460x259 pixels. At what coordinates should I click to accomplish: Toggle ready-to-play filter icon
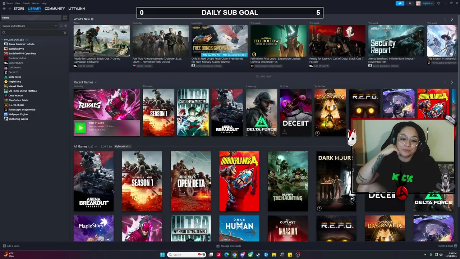65,26
